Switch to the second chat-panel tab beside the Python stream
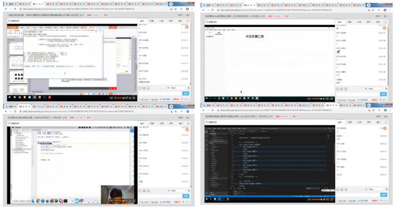The width and height of the screenshot is (395, 210). click(x=152, y=123)
